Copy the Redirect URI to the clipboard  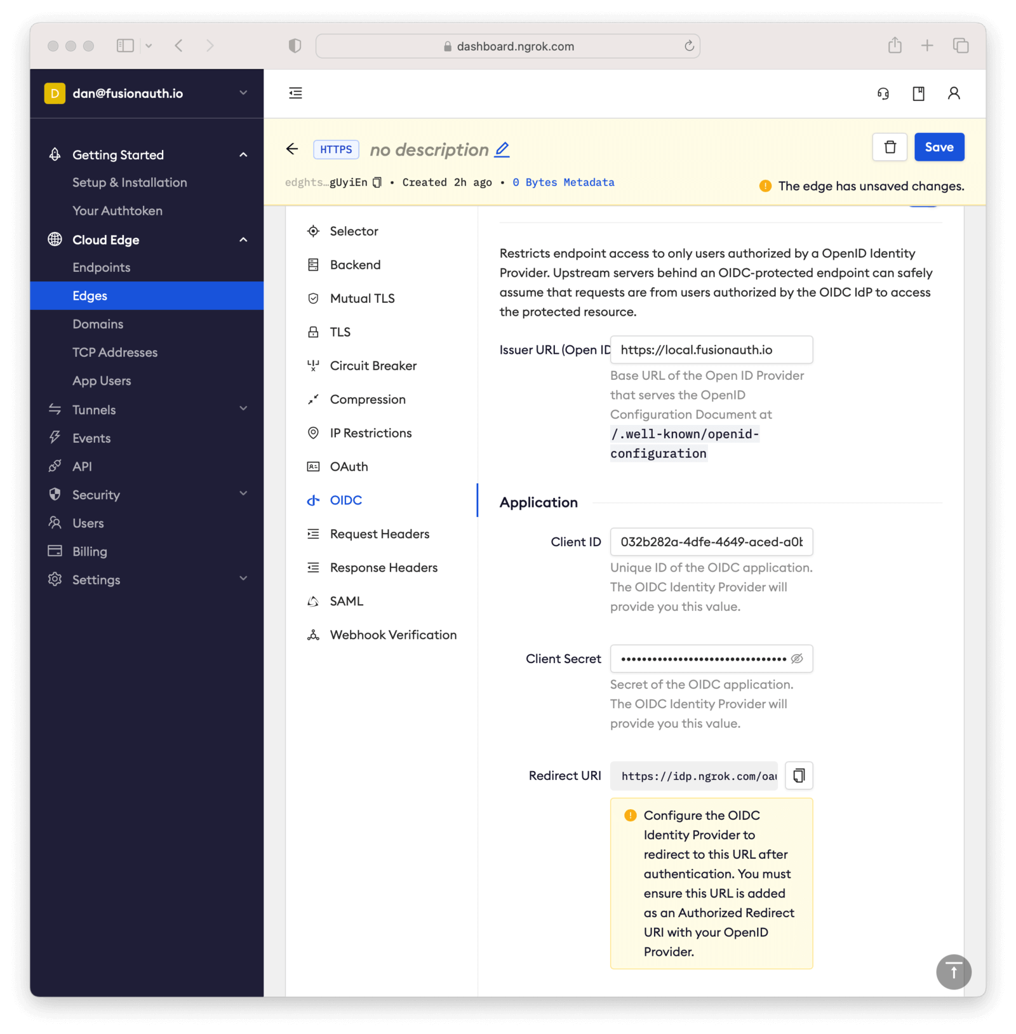799,775
